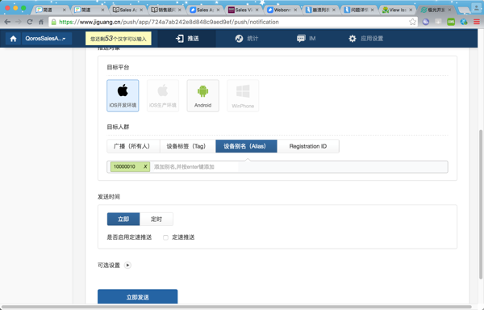Click the horizontal page scrollbar
The image size is (484, 310).
pos(236,308)
